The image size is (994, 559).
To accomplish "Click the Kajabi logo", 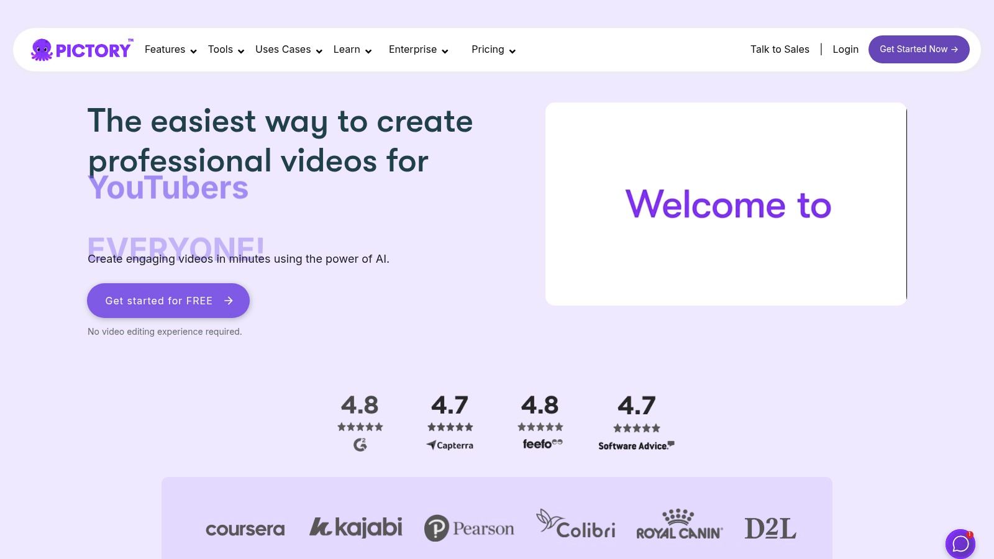I will pos(356,527).
